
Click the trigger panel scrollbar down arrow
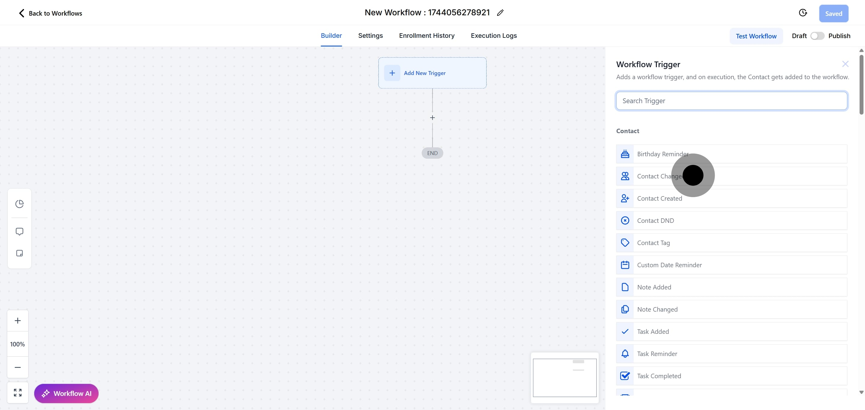[x=861, y=392]
